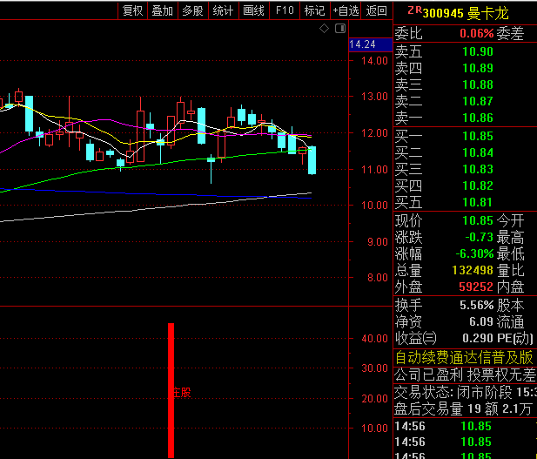Click the red indicator bar labeled 主股
This screenshot has width=537, height=459.
(171, 390)
